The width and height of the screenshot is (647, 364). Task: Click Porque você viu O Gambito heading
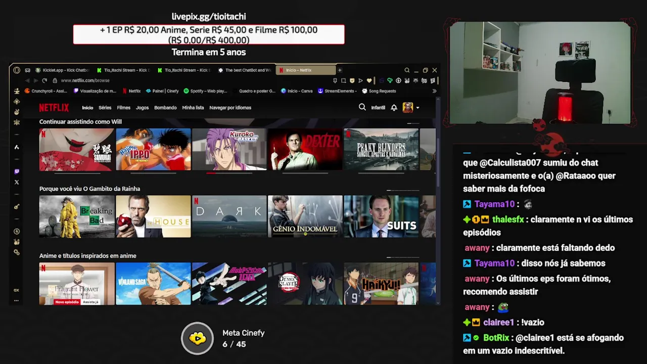tap(89, 189)
